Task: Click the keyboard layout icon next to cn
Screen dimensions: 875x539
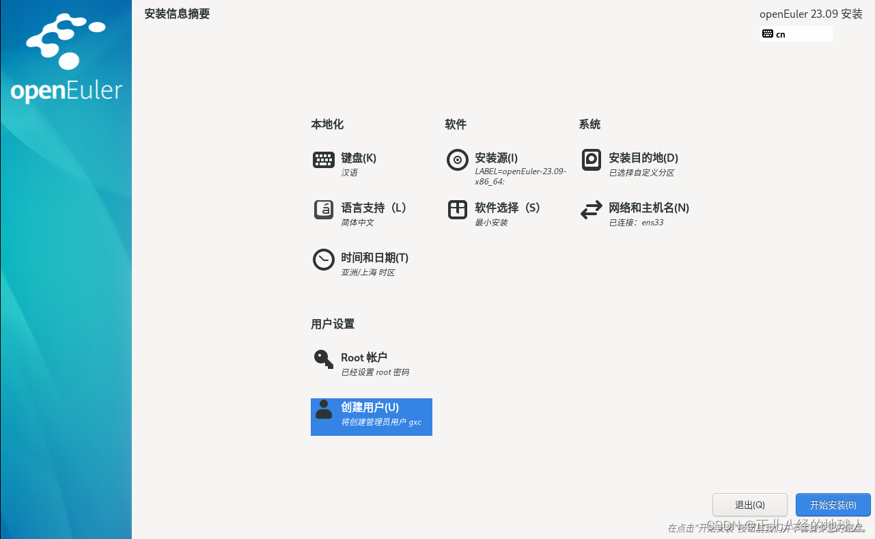Action: (768, 34)
